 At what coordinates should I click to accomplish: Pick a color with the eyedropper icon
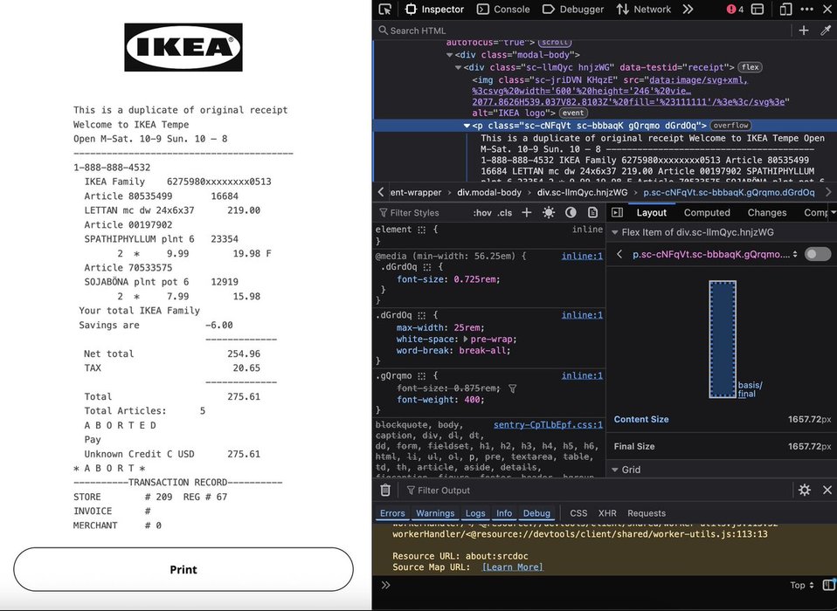(x=826, y=31)
